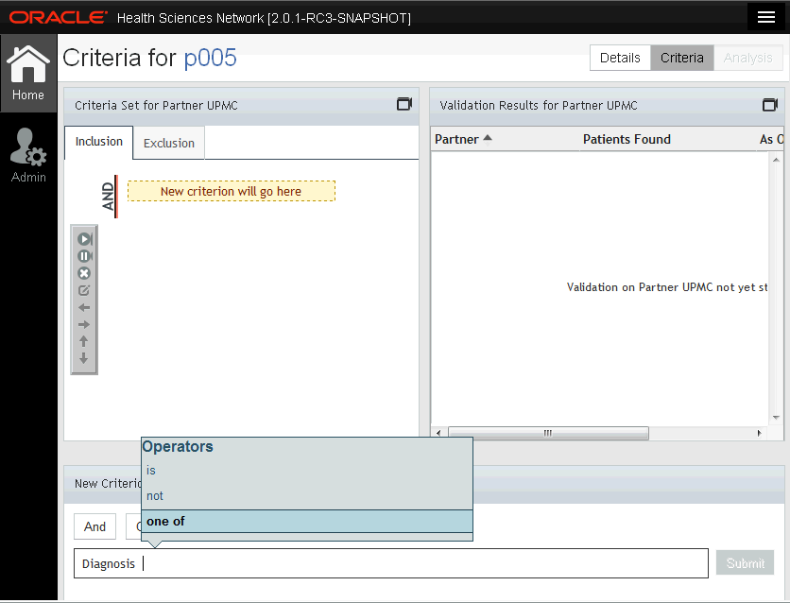Open the Analysis tab
Screen dimensions: 790x603
pos(748,58)
